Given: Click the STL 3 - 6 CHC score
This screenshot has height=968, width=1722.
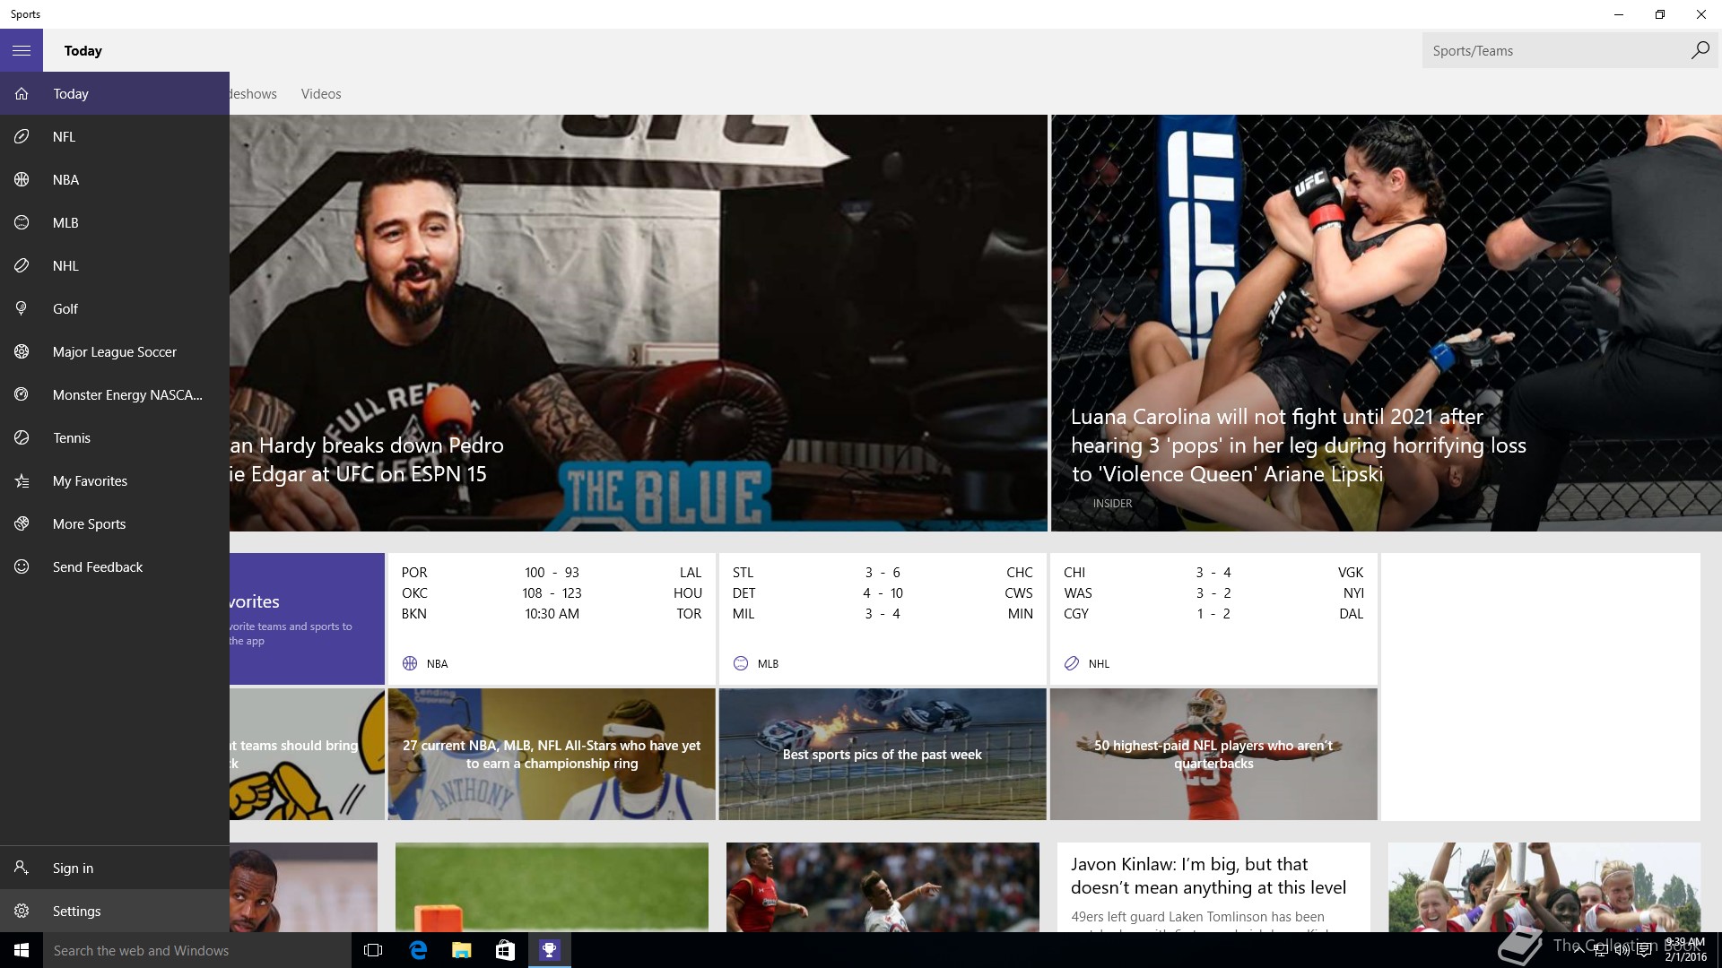Looking at the screenshot, I should pyautogui.click(x=883, y=572).
